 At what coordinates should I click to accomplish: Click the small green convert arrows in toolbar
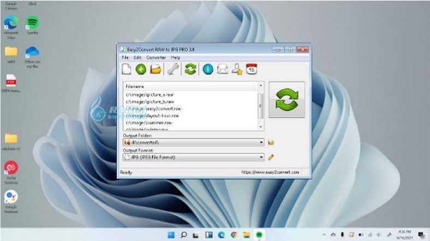[x=190, y=69]
